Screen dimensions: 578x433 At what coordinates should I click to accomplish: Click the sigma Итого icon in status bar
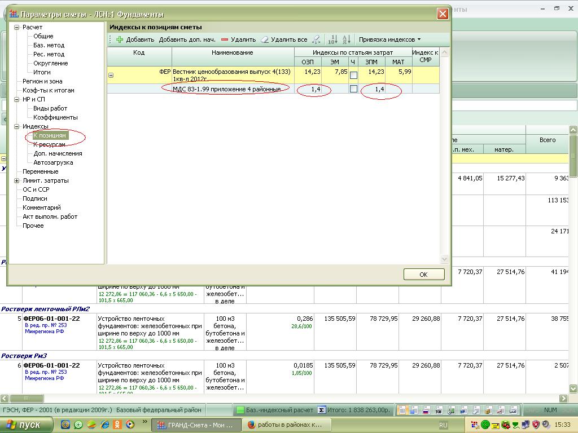click(322, 410)
